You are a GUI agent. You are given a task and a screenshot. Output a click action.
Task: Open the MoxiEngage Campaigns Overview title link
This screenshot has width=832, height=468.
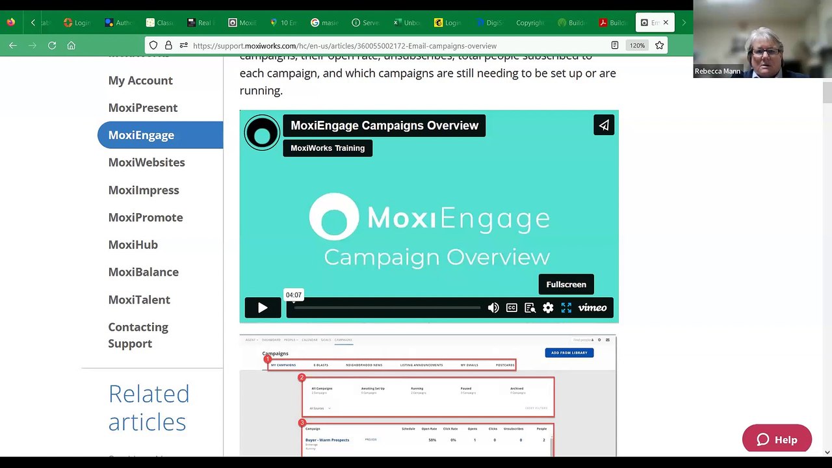click(384, 125)
